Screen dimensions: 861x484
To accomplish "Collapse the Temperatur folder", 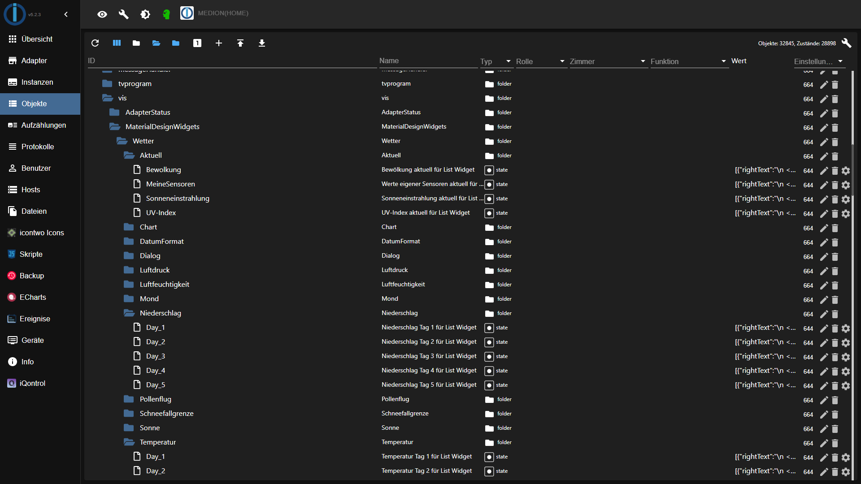I will click(x=129, y=442).
